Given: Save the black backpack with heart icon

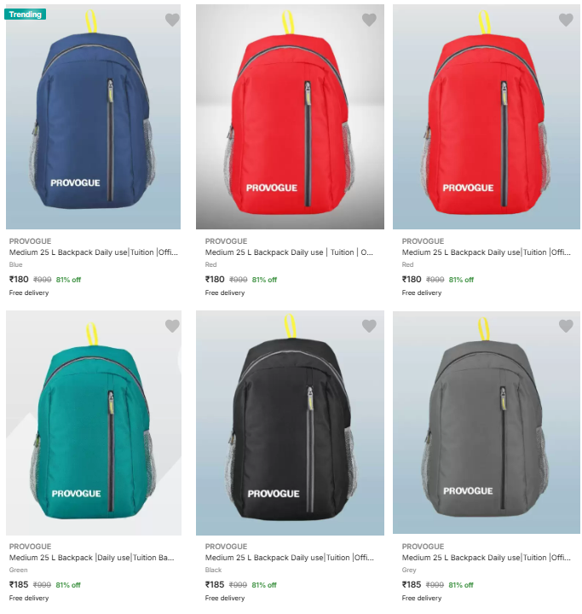Looking at the screenshot, I should (369, 326).
